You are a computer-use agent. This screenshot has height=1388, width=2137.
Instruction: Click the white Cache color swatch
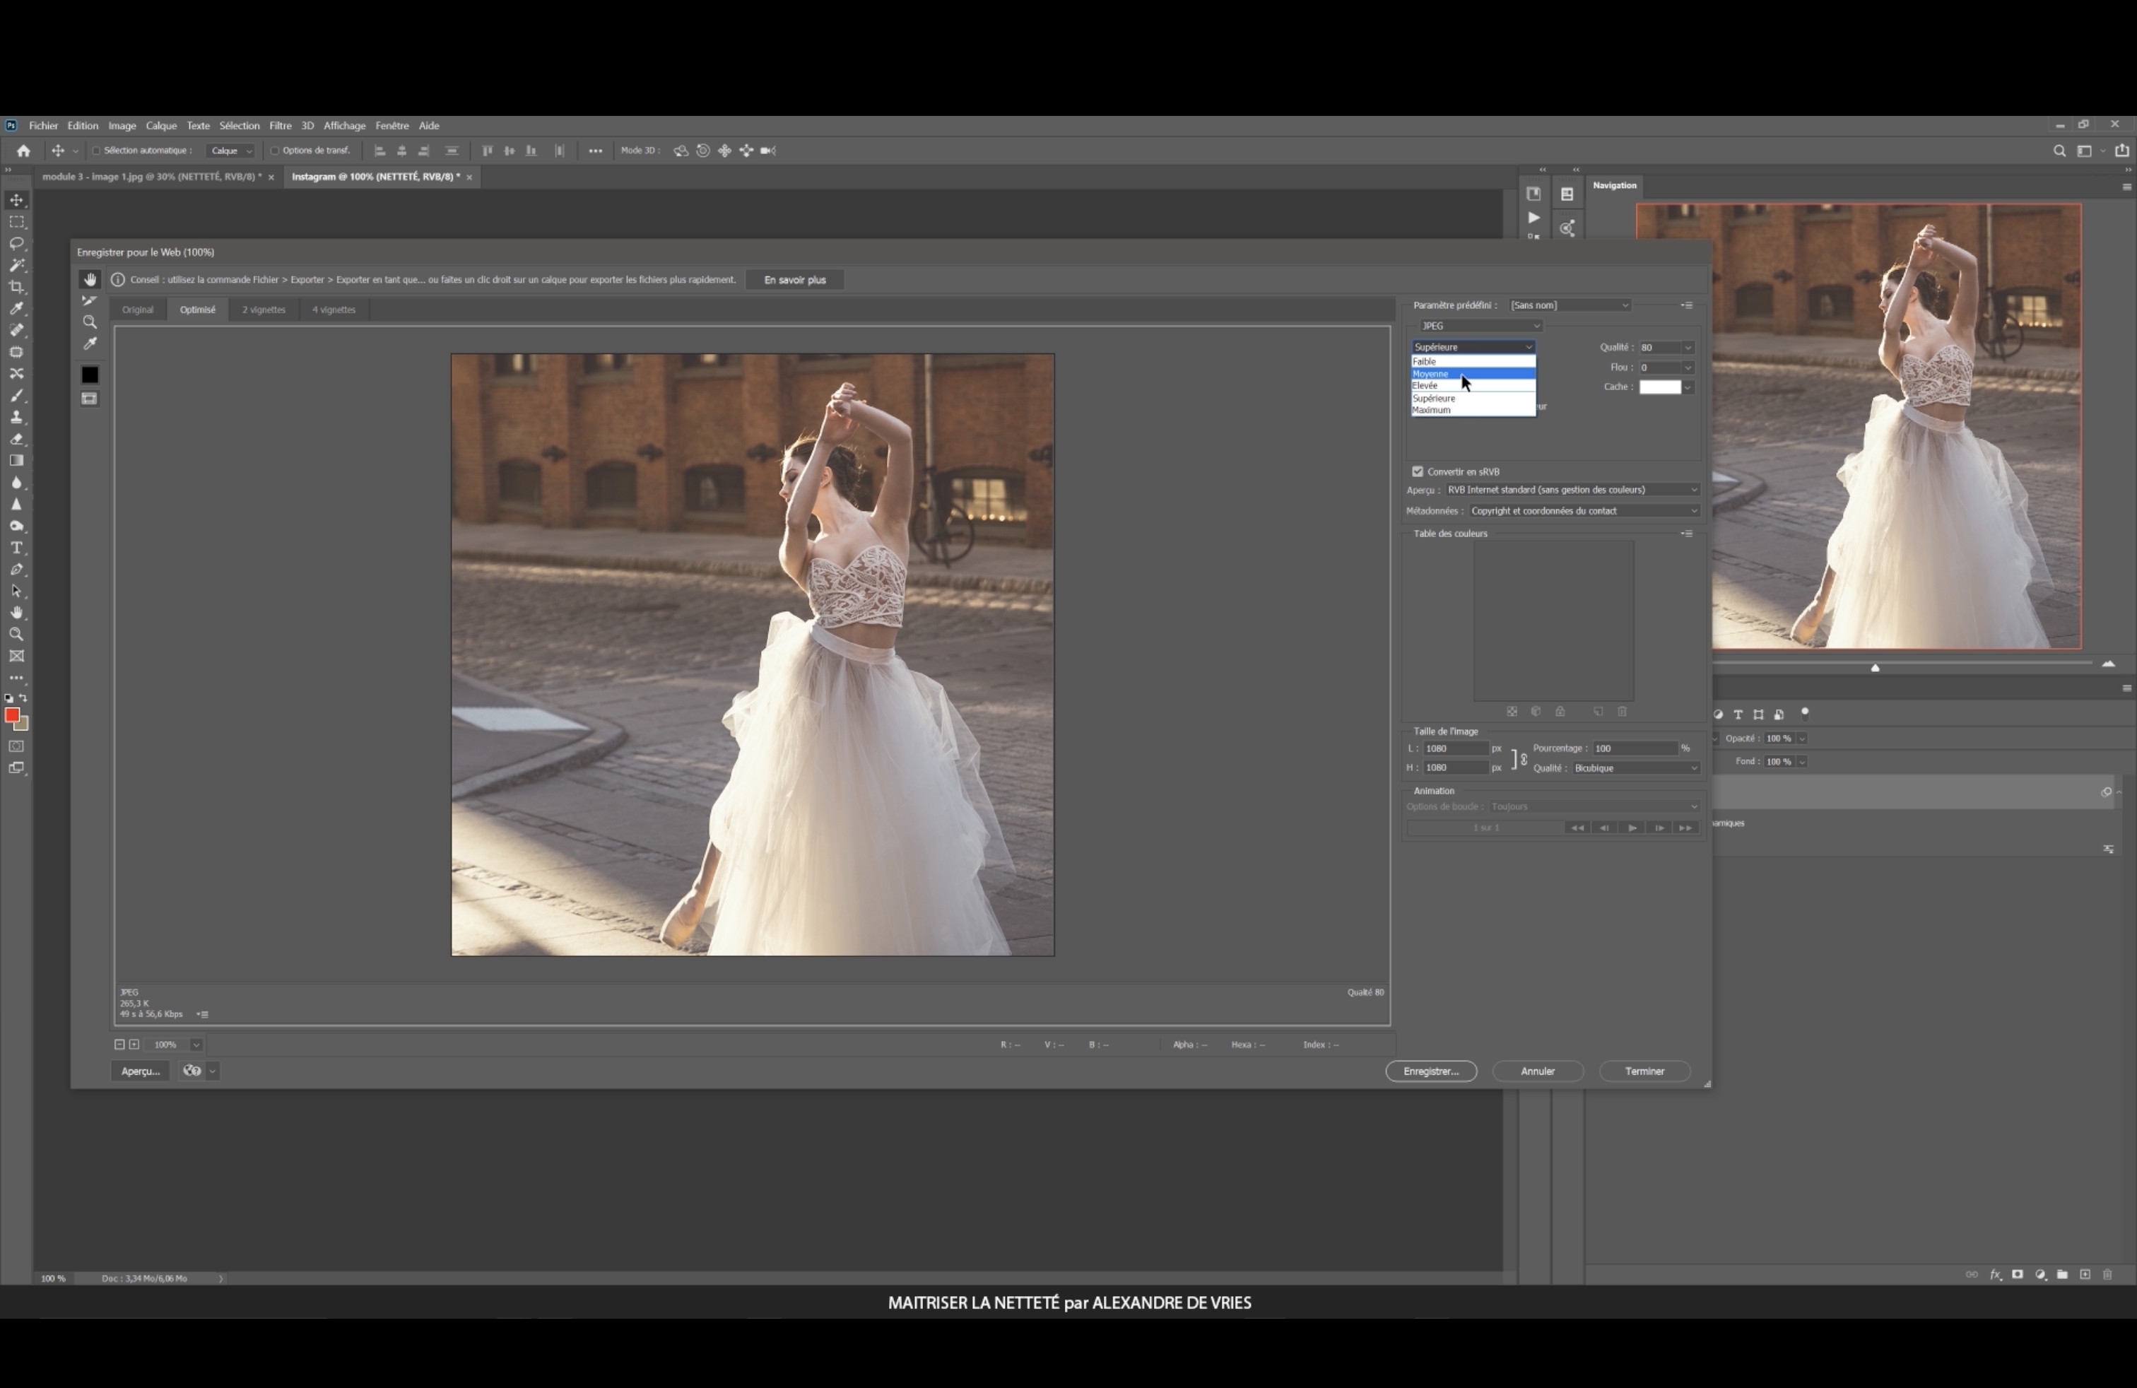1659,387
